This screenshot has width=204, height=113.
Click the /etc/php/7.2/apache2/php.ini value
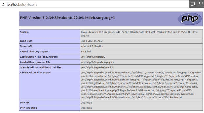point(98,62)
